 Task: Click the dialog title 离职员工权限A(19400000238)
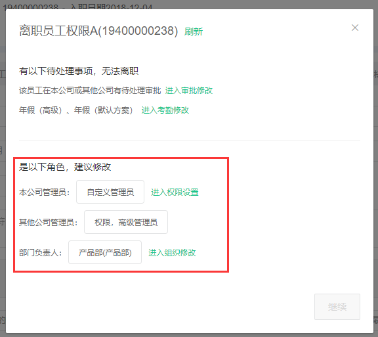pos(98,31)
